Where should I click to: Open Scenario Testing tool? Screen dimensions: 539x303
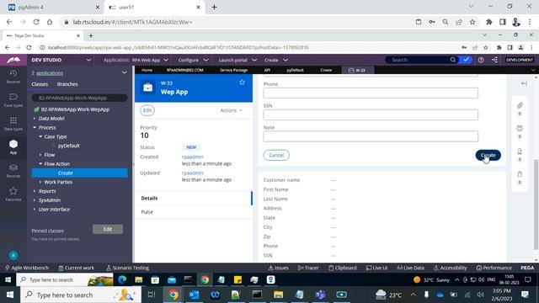pos(127,268)
